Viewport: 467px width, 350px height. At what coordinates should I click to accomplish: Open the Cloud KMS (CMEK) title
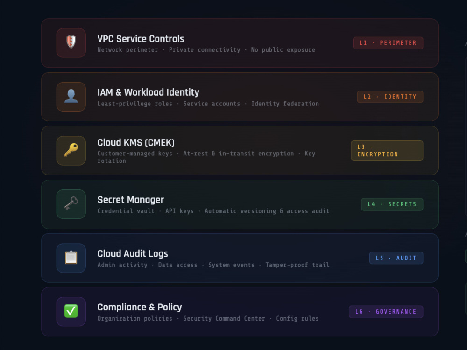[x=136, y=142]
